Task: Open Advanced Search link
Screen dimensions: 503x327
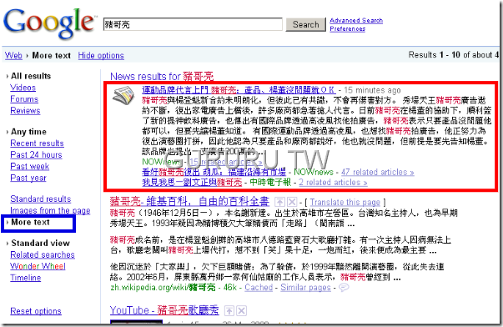Action: coord(356,21)
